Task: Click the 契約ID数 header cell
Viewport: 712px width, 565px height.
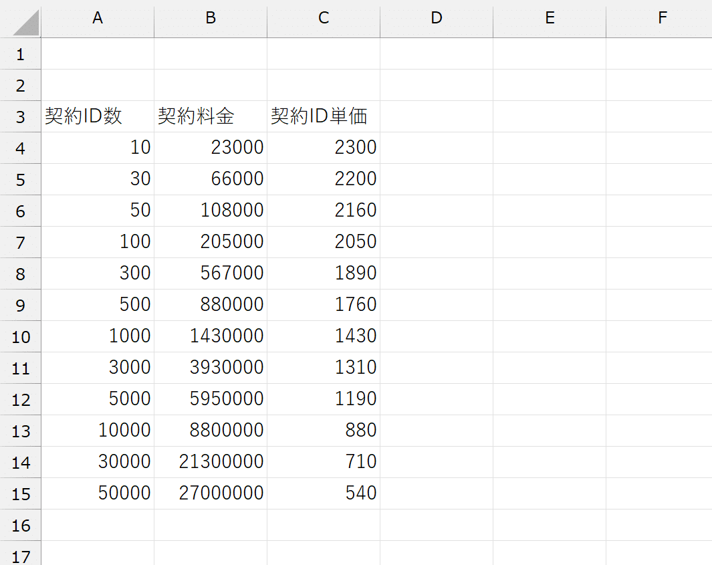Action: pos(98,117)
